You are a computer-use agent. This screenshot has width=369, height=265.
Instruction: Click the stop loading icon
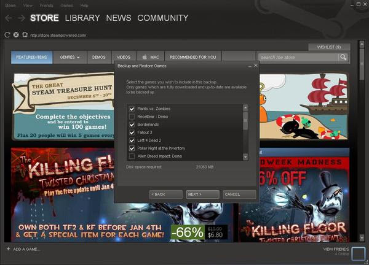pyautogui.click(x=15, y=35)
